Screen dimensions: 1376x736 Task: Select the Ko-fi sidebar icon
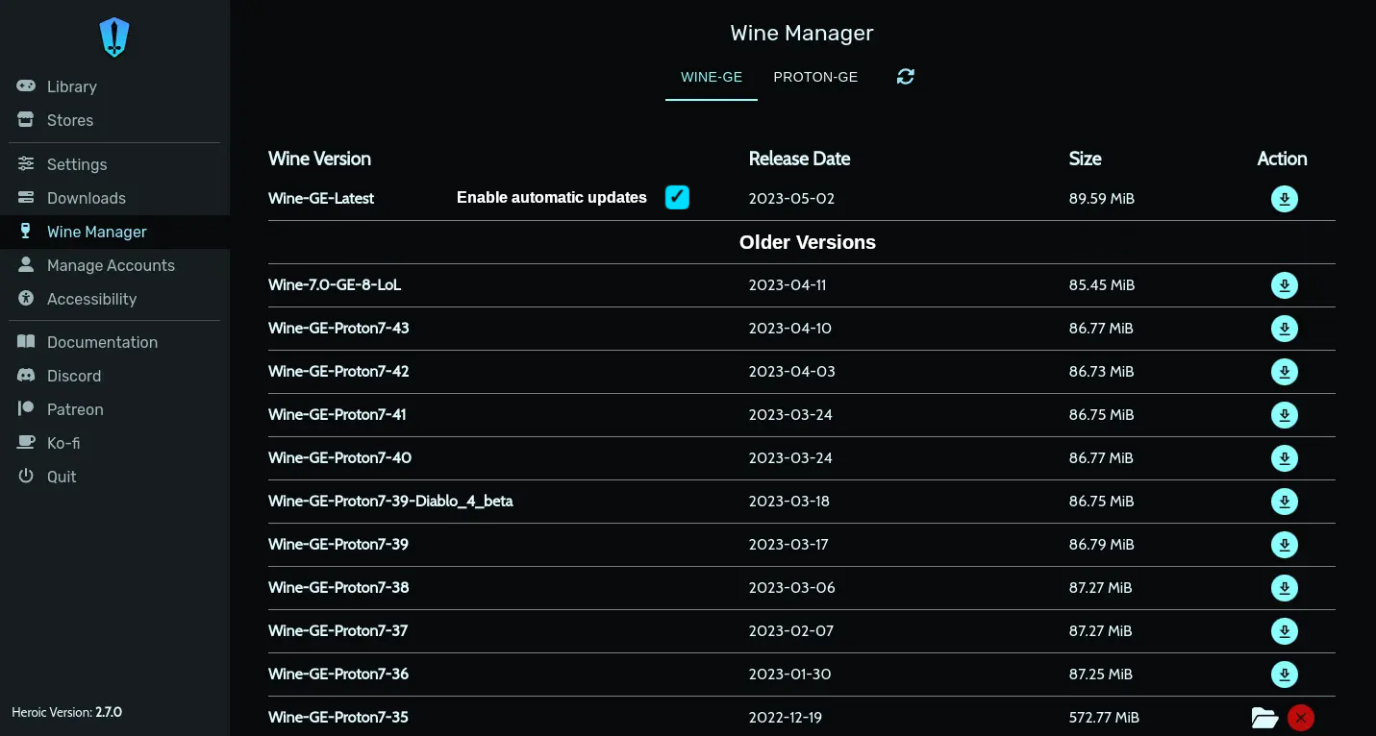pyautogui.click(x=24, y=443)
